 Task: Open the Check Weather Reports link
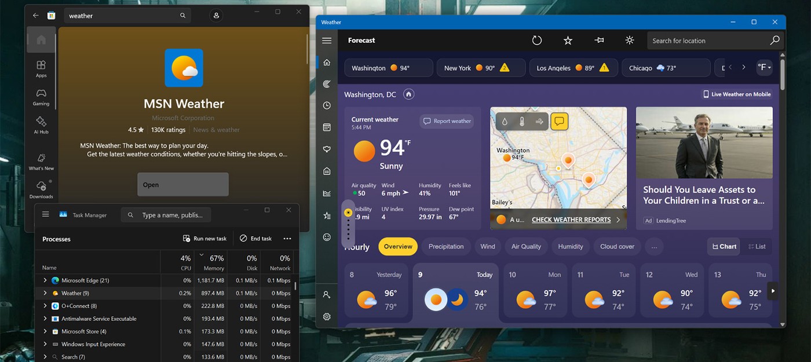pyautogui.click(x=571, y=220)
